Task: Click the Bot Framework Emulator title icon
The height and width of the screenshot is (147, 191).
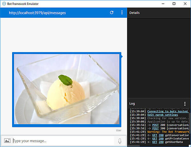Action: [x=4, y=3]
